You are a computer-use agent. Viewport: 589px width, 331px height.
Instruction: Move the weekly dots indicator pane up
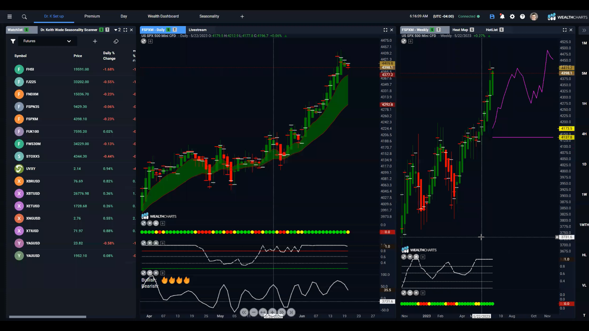pos(416,293)
